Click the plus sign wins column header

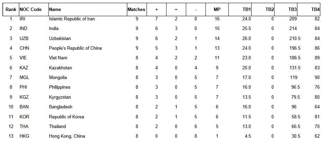(x=157, y=10)
